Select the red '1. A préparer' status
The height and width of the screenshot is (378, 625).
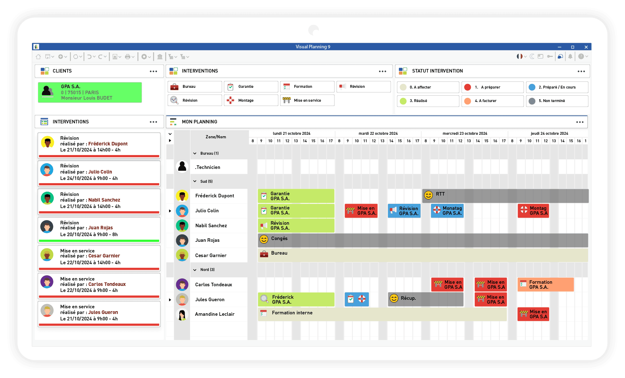click(x=493, y=87)
